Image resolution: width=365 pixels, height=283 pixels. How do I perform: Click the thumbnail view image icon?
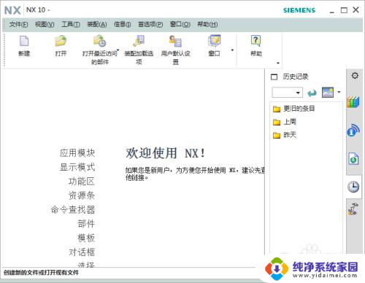[328, 93]
